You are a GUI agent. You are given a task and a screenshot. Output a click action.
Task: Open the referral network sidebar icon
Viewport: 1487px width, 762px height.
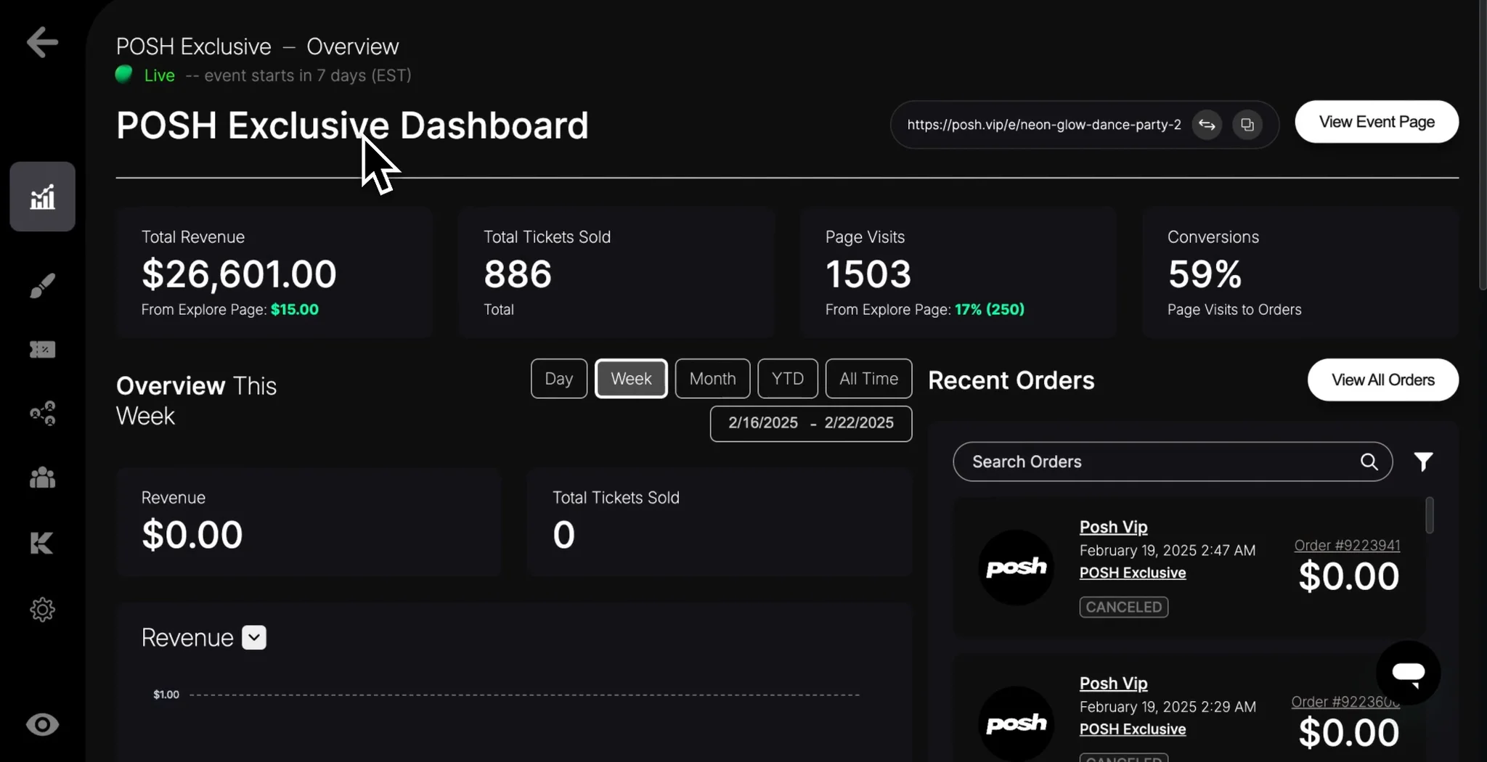pyautogui.click(x=41, y=412)
